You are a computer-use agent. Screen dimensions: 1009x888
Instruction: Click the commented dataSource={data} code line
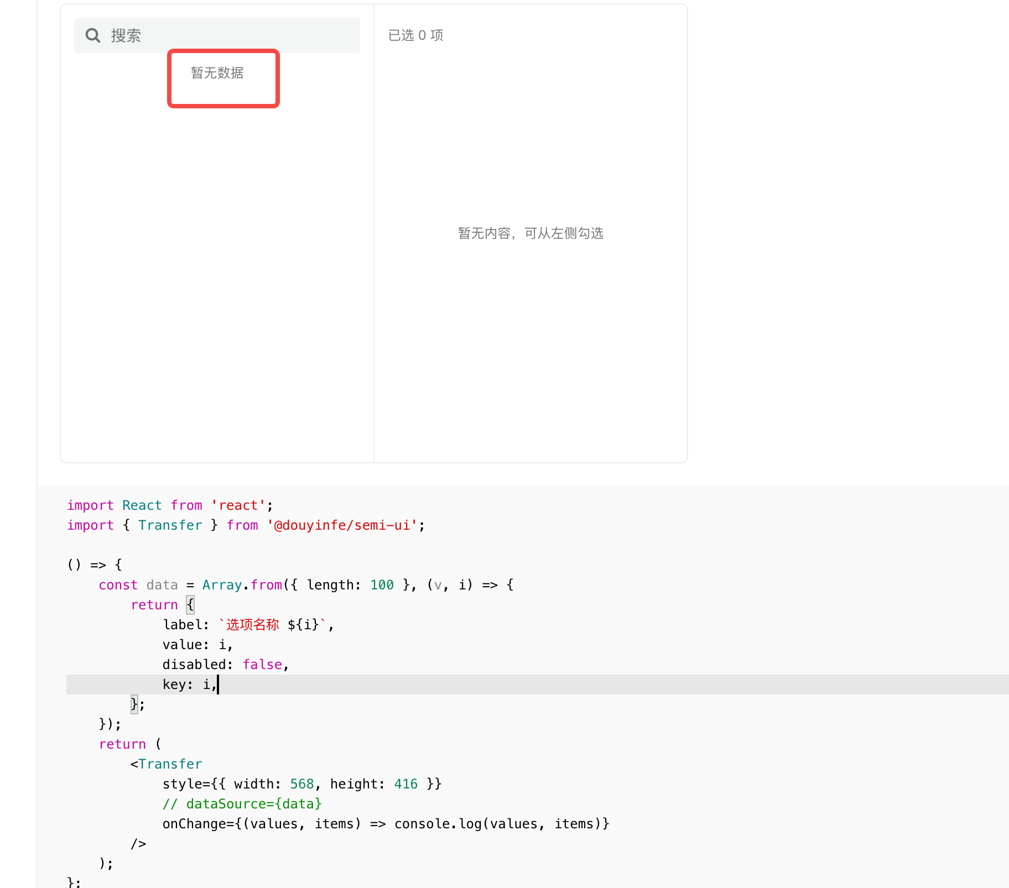point(242,803)
